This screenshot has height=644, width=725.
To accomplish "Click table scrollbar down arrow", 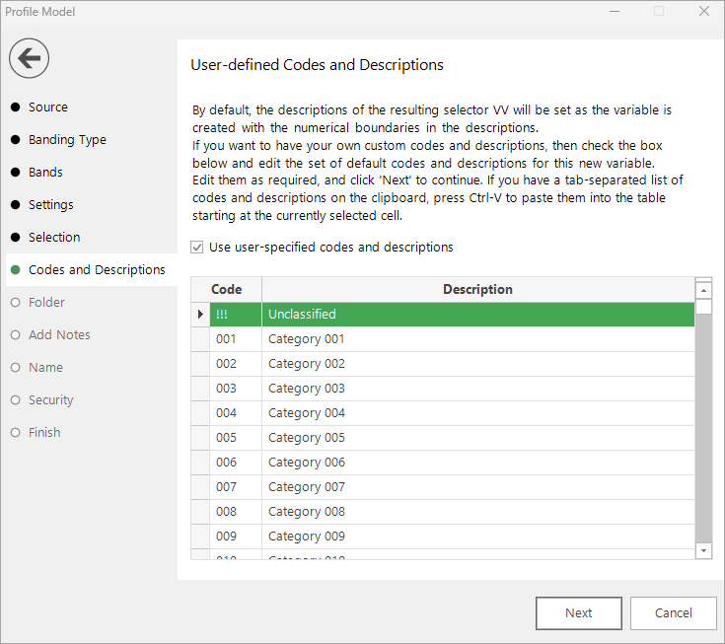I will [703, 550].
